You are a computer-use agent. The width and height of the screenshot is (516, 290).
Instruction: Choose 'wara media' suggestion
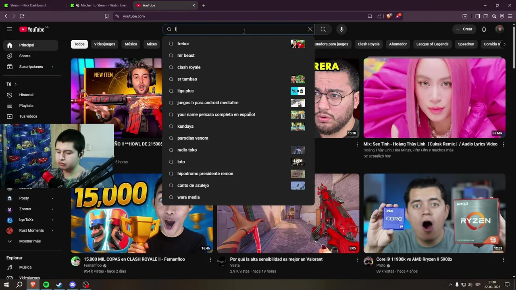238,197
